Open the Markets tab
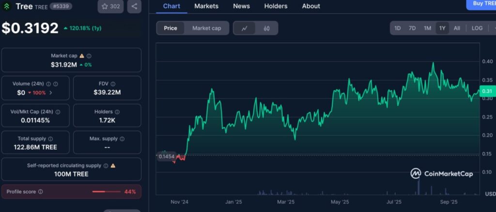 [206, 6]
